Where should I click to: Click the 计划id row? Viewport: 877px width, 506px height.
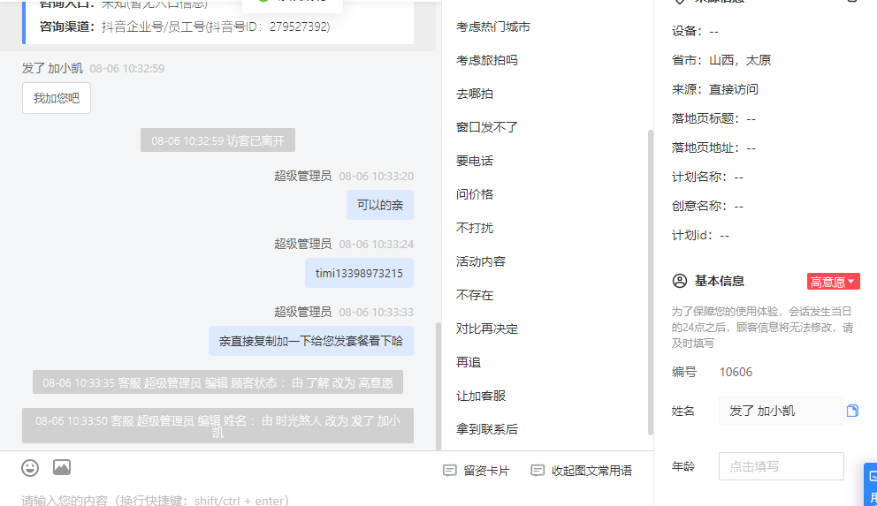click(x=700, y=235)
